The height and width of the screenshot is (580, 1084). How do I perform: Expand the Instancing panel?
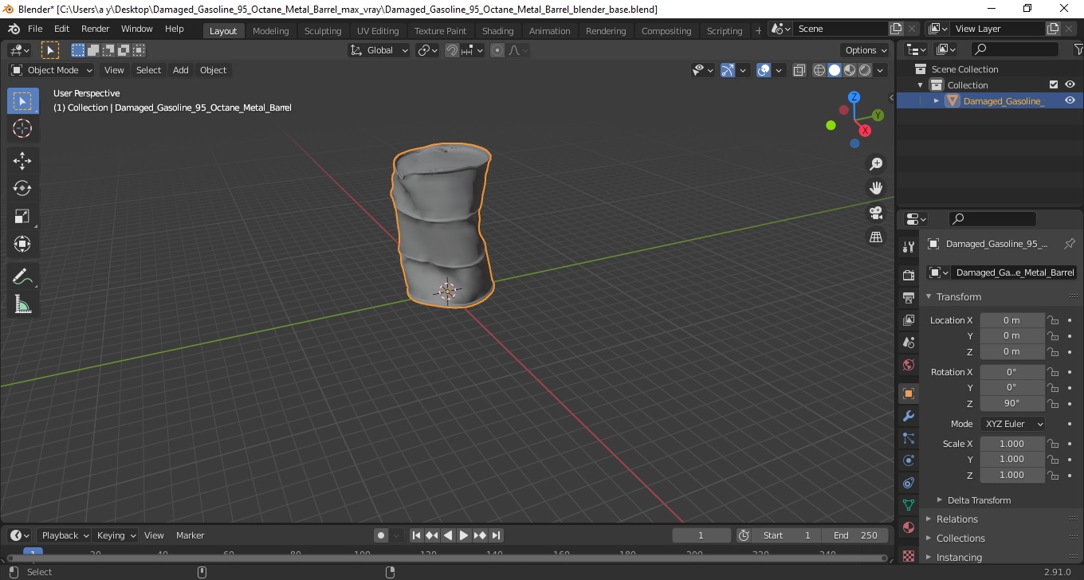pos(959,558)
